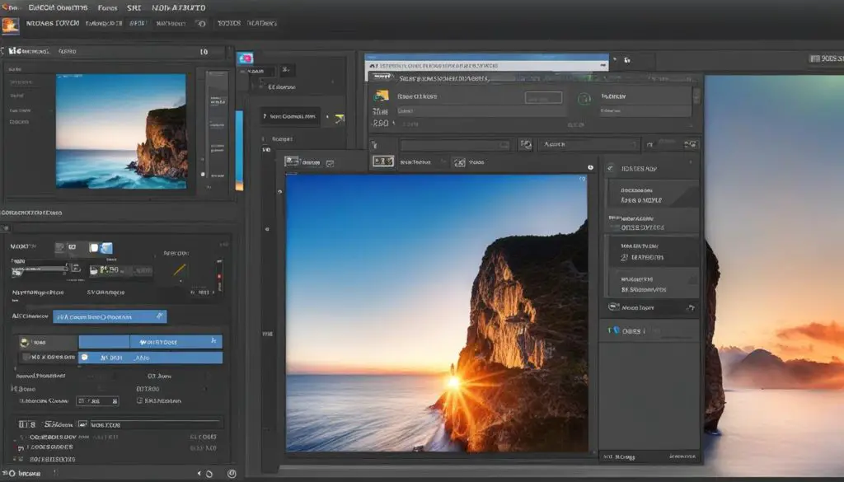
Task: Click the light dialog title bar
Action: (486, 65)
